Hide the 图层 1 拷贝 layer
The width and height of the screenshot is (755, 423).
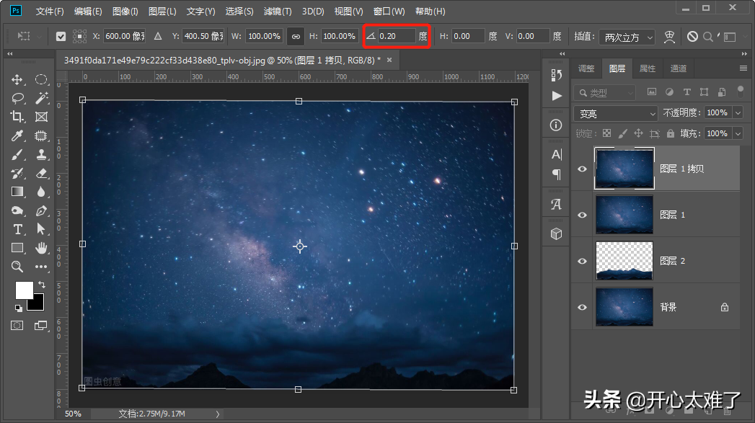point(582,169)
